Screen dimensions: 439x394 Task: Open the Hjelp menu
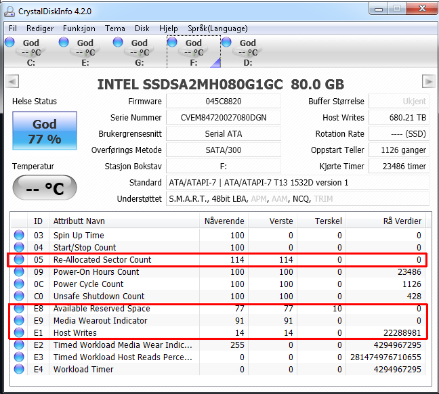[168, 28]
